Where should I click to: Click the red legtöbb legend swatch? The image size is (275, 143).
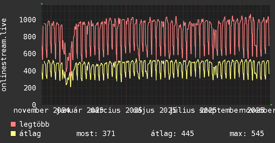(x=13, y=124)
